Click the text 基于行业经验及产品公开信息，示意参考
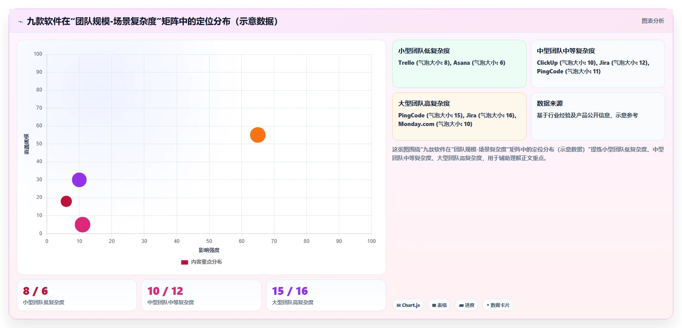This screenshot has width=682, height=328. [x=587, y=115]
